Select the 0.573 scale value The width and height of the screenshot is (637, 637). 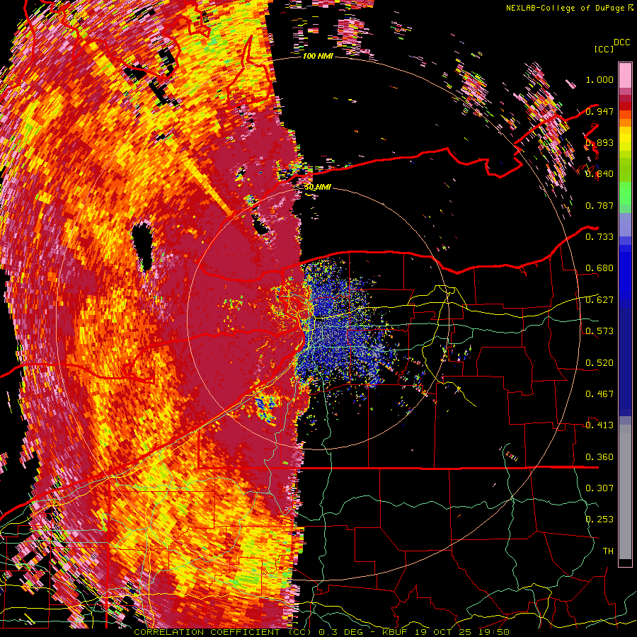point(599,331)
